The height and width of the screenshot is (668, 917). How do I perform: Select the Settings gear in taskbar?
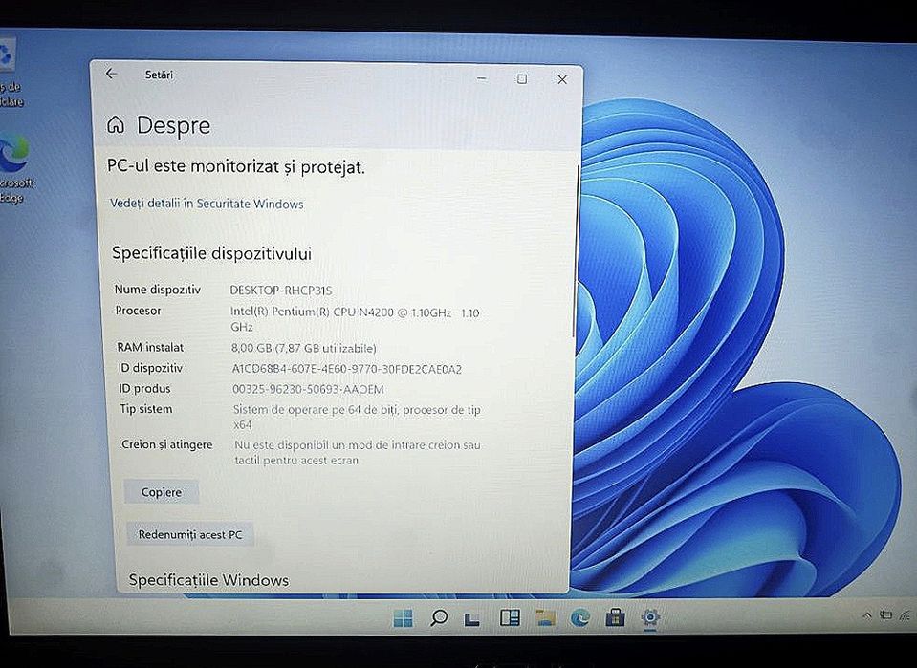pos(650,617)
